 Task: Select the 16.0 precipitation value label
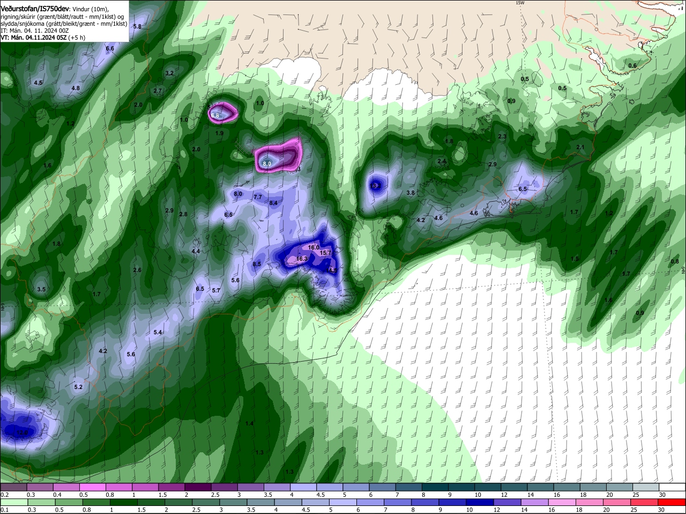[314, 247]
